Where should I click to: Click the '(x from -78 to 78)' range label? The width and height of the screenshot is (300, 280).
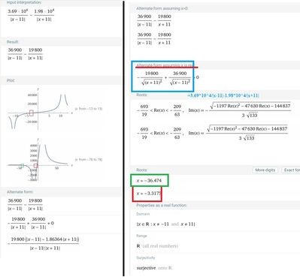[89, 160]
